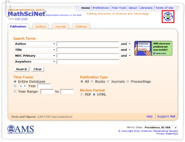This screenshot has height=142, width=185.
Task: Open the Title field type dropdown
Action: (35, 50)
